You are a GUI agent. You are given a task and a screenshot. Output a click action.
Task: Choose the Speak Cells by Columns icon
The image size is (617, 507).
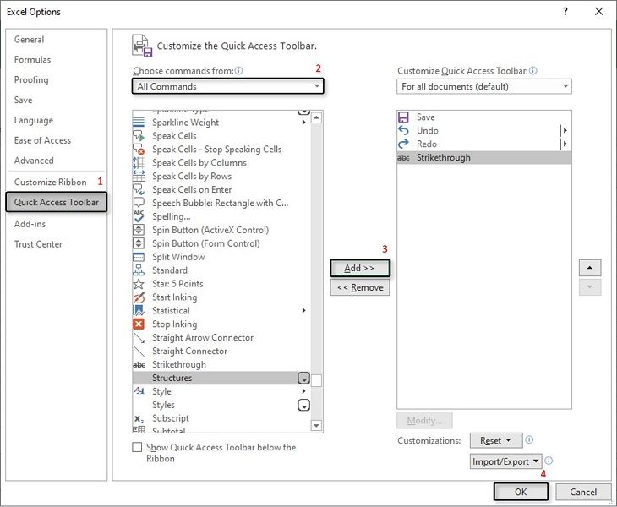[x=139, y=163]
